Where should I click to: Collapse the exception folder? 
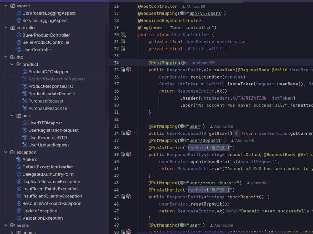coord(6,152)
